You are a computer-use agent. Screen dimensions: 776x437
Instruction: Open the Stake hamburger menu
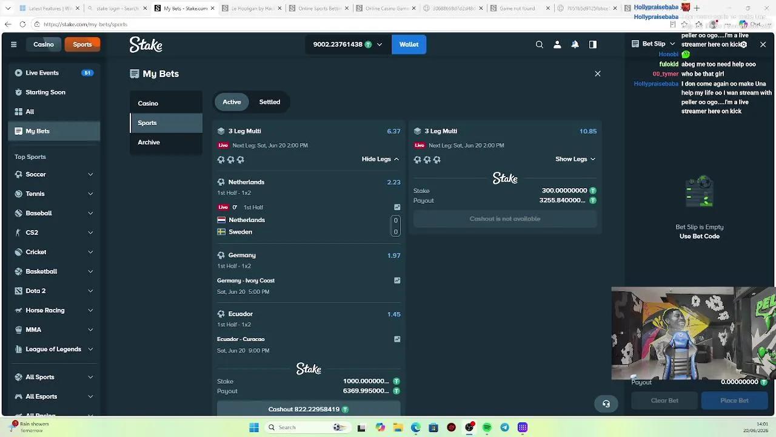coord(13,44)
